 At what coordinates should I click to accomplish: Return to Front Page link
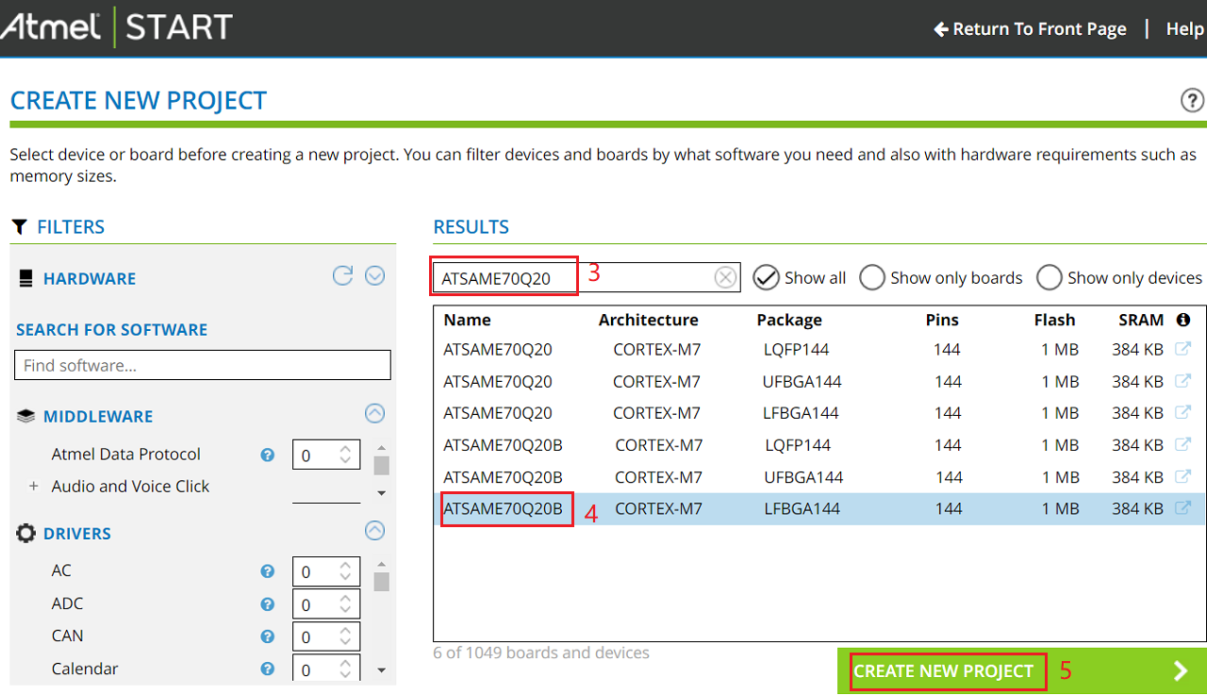[x=1030, y=29]
